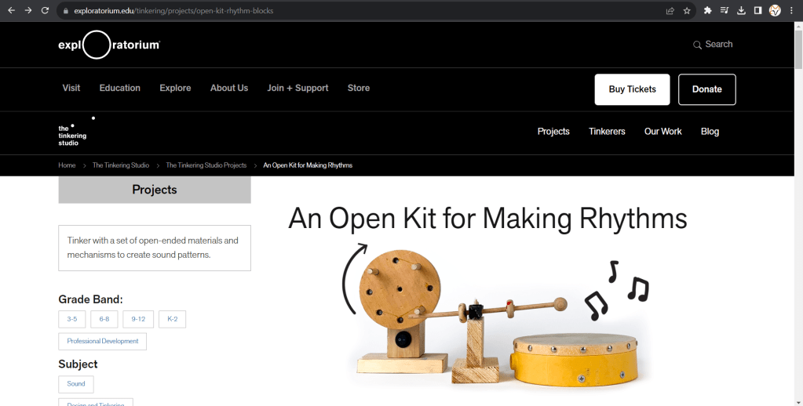Reload the page with the refresh icon
This screenshot has width=803, height=406.
tap(45, 11)
